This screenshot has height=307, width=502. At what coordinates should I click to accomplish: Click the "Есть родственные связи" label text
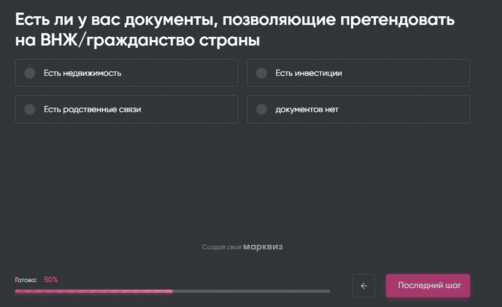(92, 110)
